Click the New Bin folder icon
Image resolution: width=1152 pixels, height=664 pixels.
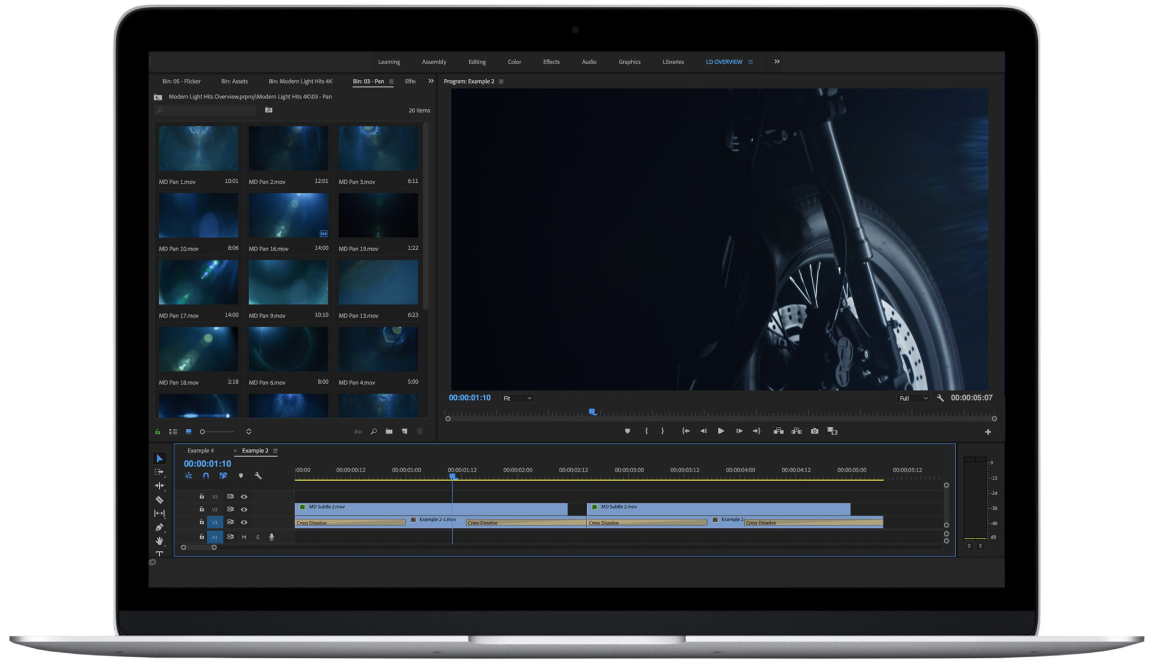pyautogui.click(x=389, y=432)
